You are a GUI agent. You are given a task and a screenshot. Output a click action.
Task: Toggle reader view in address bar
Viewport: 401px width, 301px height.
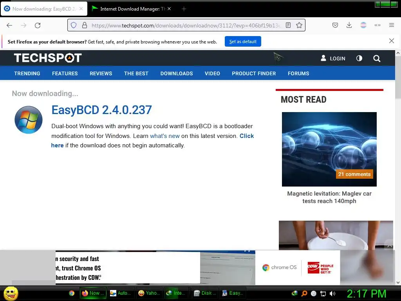288,25
